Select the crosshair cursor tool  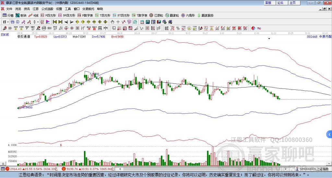point(118,22)
